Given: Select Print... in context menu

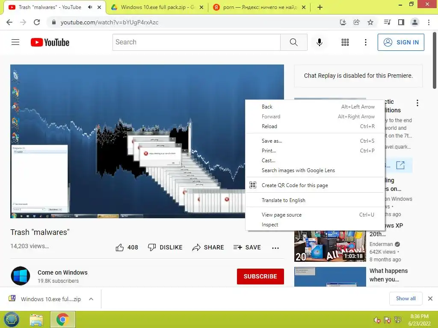Looking at the screenshot, I should 315,151.
